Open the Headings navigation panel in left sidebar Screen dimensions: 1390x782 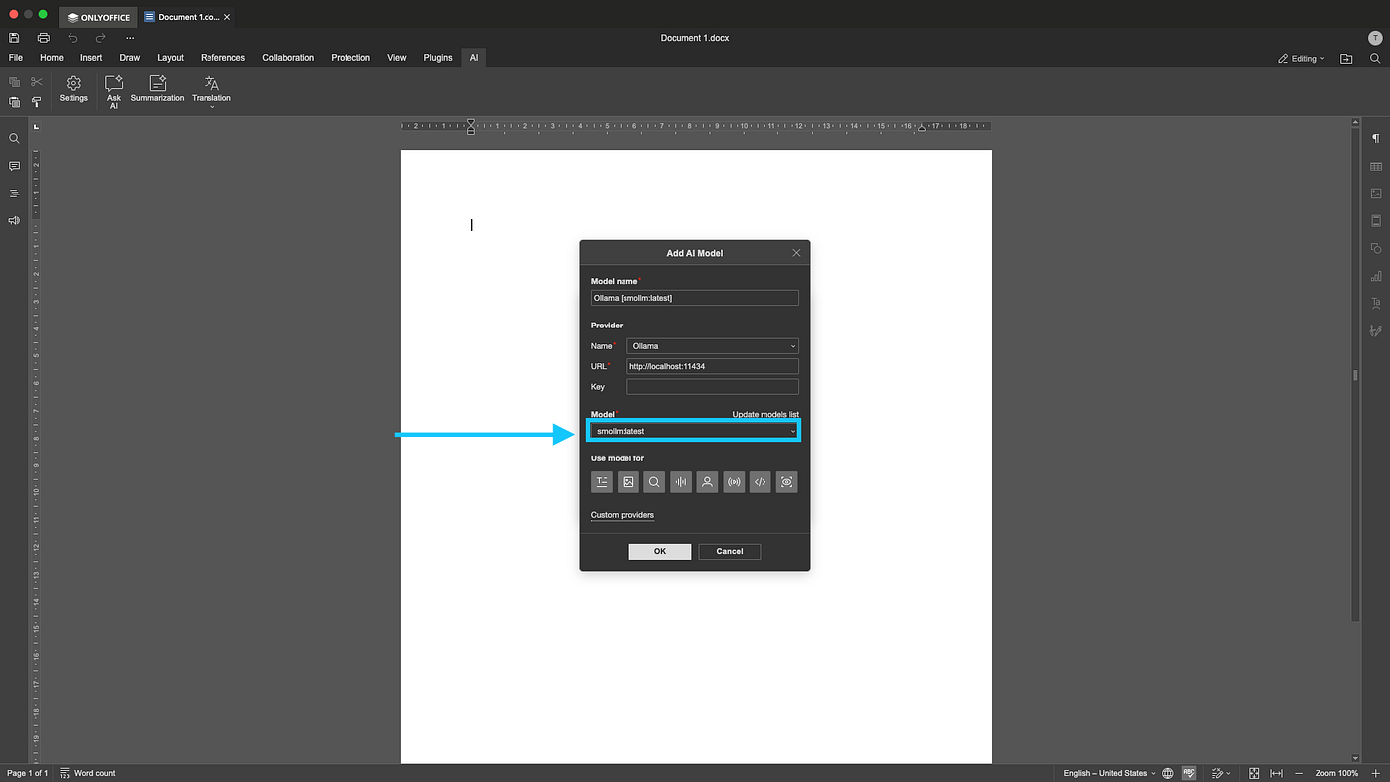(x=14, y=194)
